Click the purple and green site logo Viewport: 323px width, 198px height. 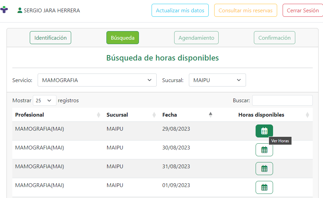coord(4,10)
